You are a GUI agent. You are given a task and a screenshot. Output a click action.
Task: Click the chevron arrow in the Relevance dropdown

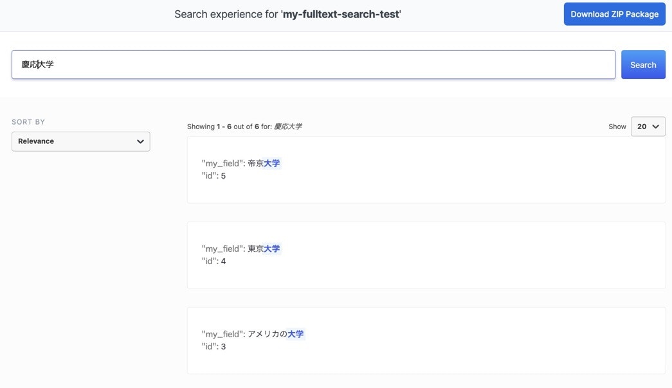140,141
